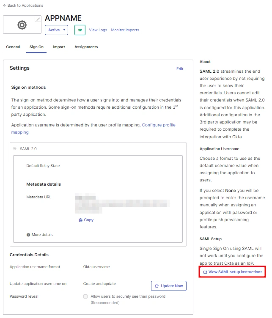Click the gear app logo
This screenshot has height=318, width=272.
coord(22,25)
